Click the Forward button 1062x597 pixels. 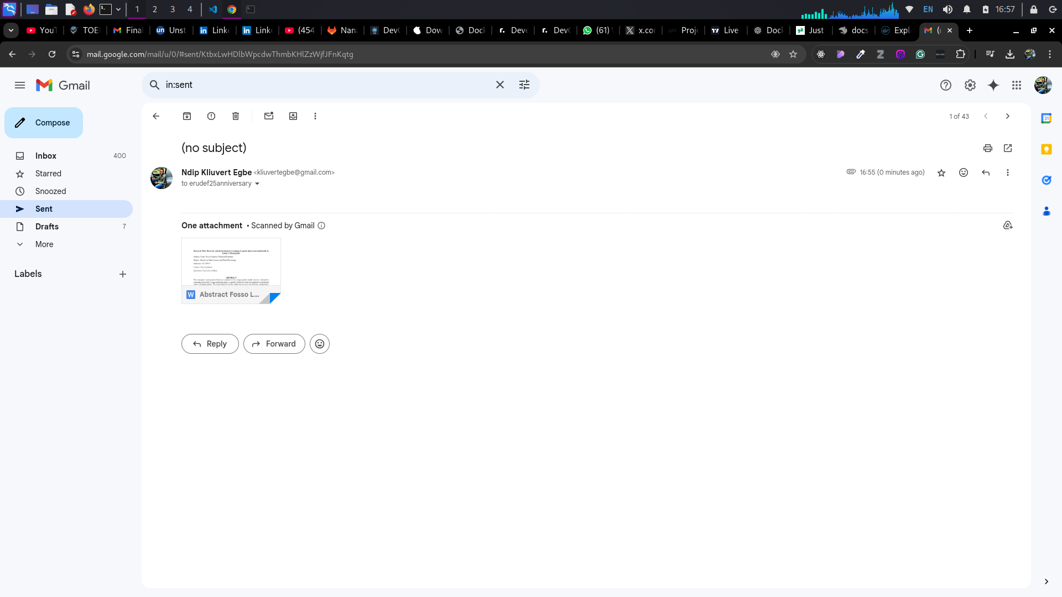click(x=274, y=344)
